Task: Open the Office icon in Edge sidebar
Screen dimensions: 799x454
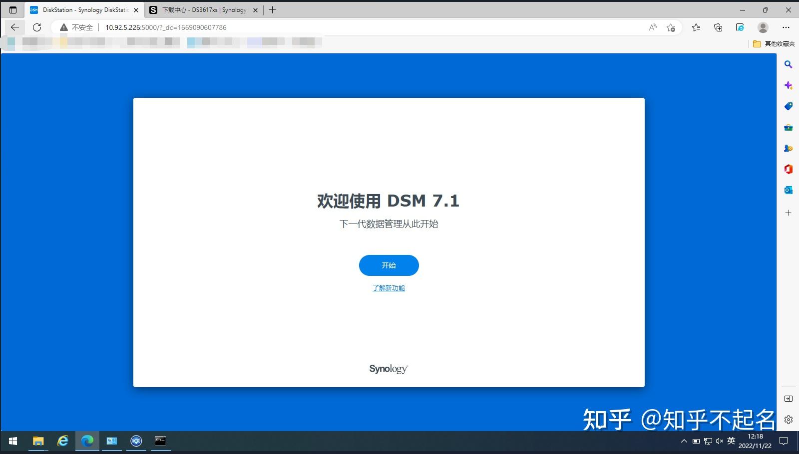Action: coord(788,169)
